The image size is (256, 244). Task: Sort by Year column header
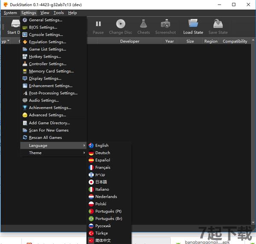tap(169, 41)
